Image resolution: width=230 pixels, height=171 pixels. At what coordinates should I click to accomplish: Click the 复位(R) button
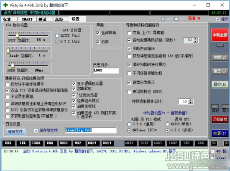(x=220, y=84)
